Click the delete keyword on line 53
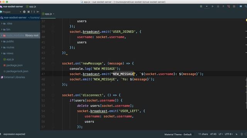Viewport: 247px width, 138px height. [83, 106]
